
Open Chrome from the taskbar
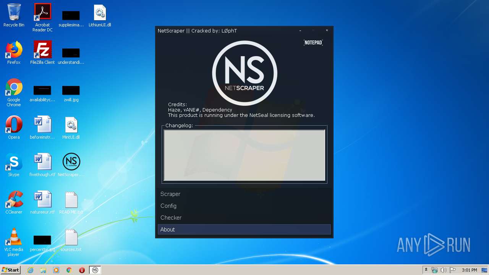[x=69, y=270]
